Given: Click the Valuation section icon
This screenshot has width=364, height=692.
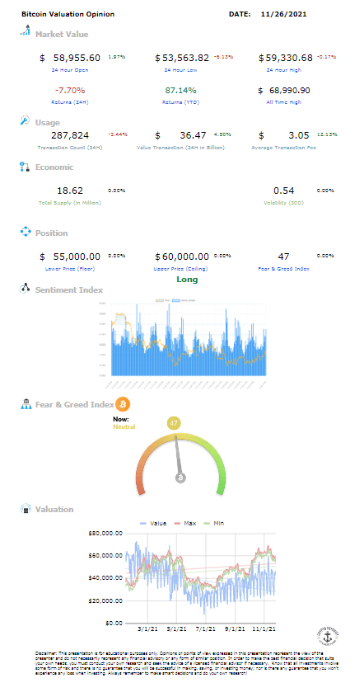Looking at the screenshot, I should pos(26,509).
